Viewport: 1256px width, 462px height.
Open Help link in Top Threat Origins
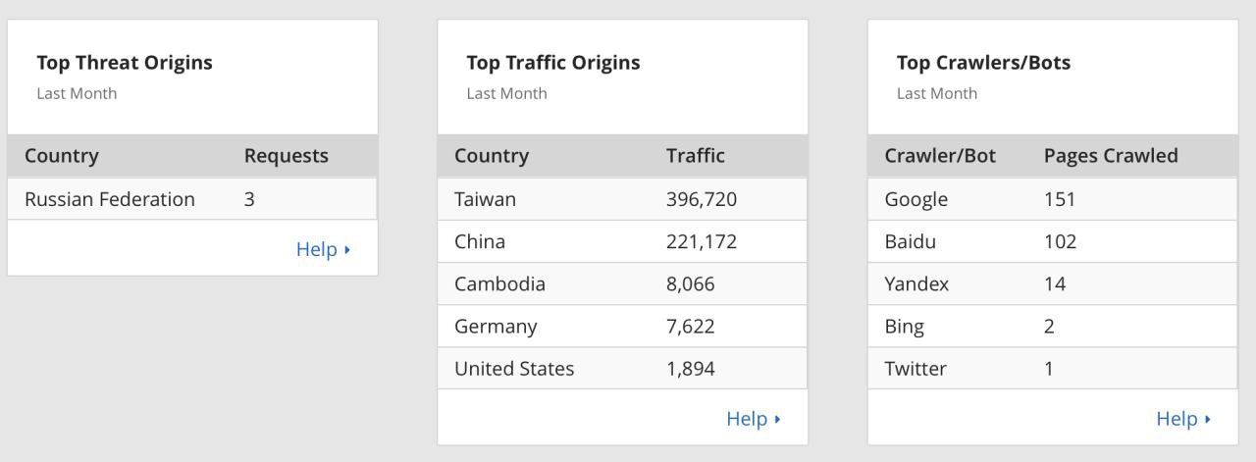click(x=322, y=249)
